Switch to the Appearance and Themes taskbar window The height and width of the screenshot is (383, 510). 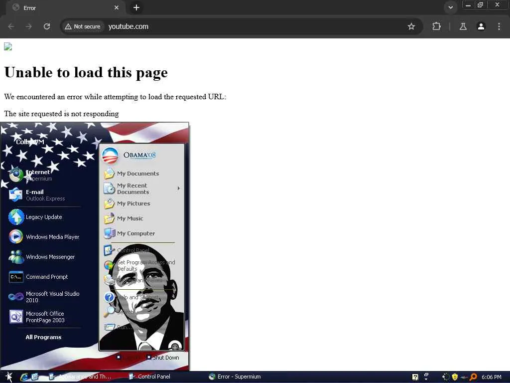(x=80, y=377)
